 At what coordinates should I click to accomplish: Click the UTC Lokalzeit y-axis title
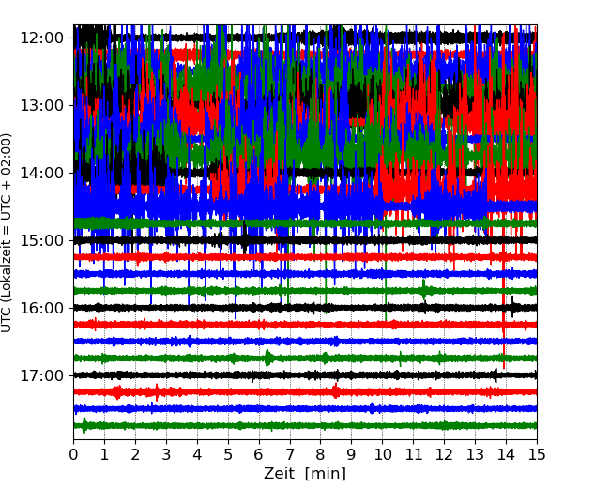pyautogui.click(x=8, y=233)
